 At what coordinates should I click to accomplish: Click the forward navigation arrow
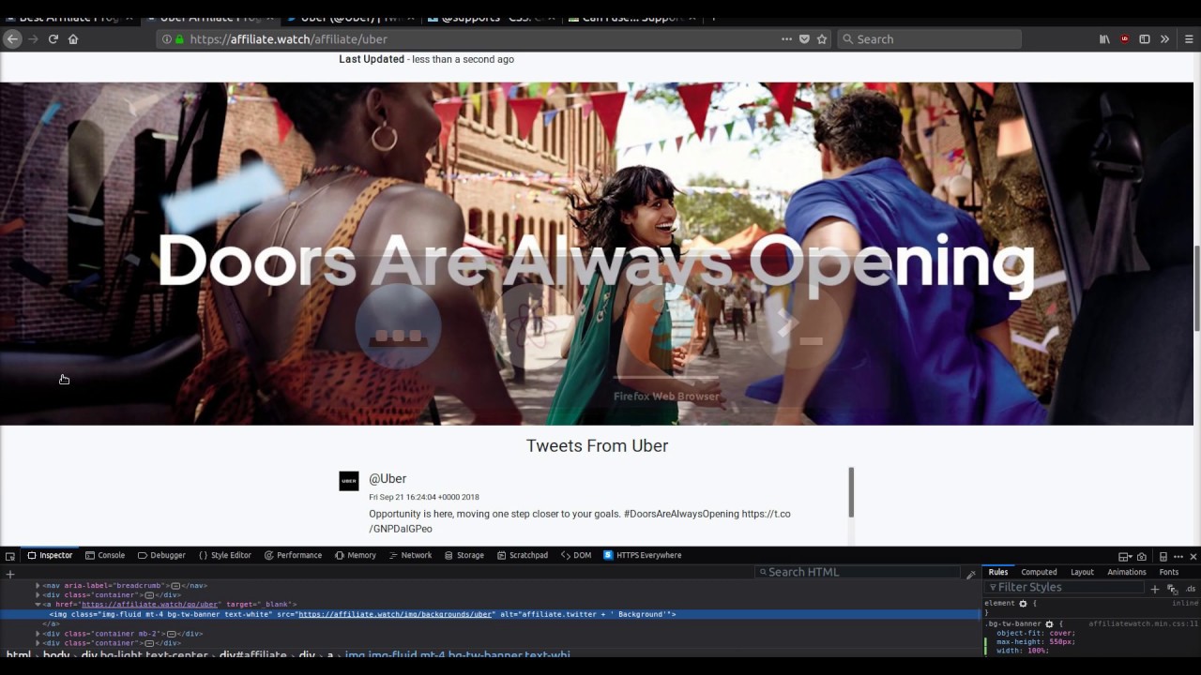click(33, 39)
